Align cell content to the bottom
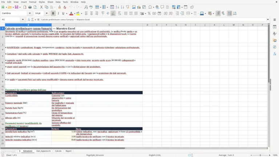 click(113, 13)
